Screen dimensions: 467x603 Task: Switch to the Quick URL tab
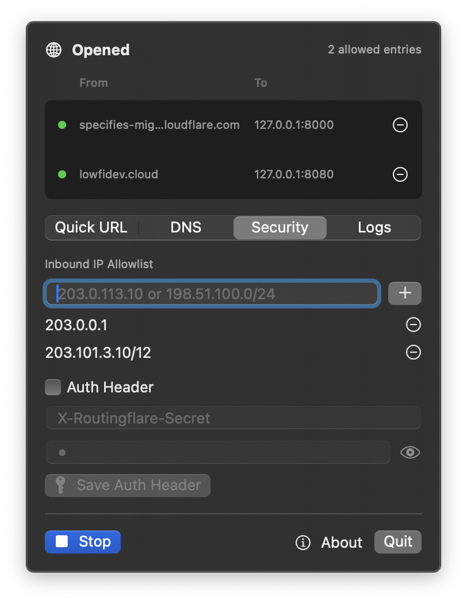click(x=91, y=228)
